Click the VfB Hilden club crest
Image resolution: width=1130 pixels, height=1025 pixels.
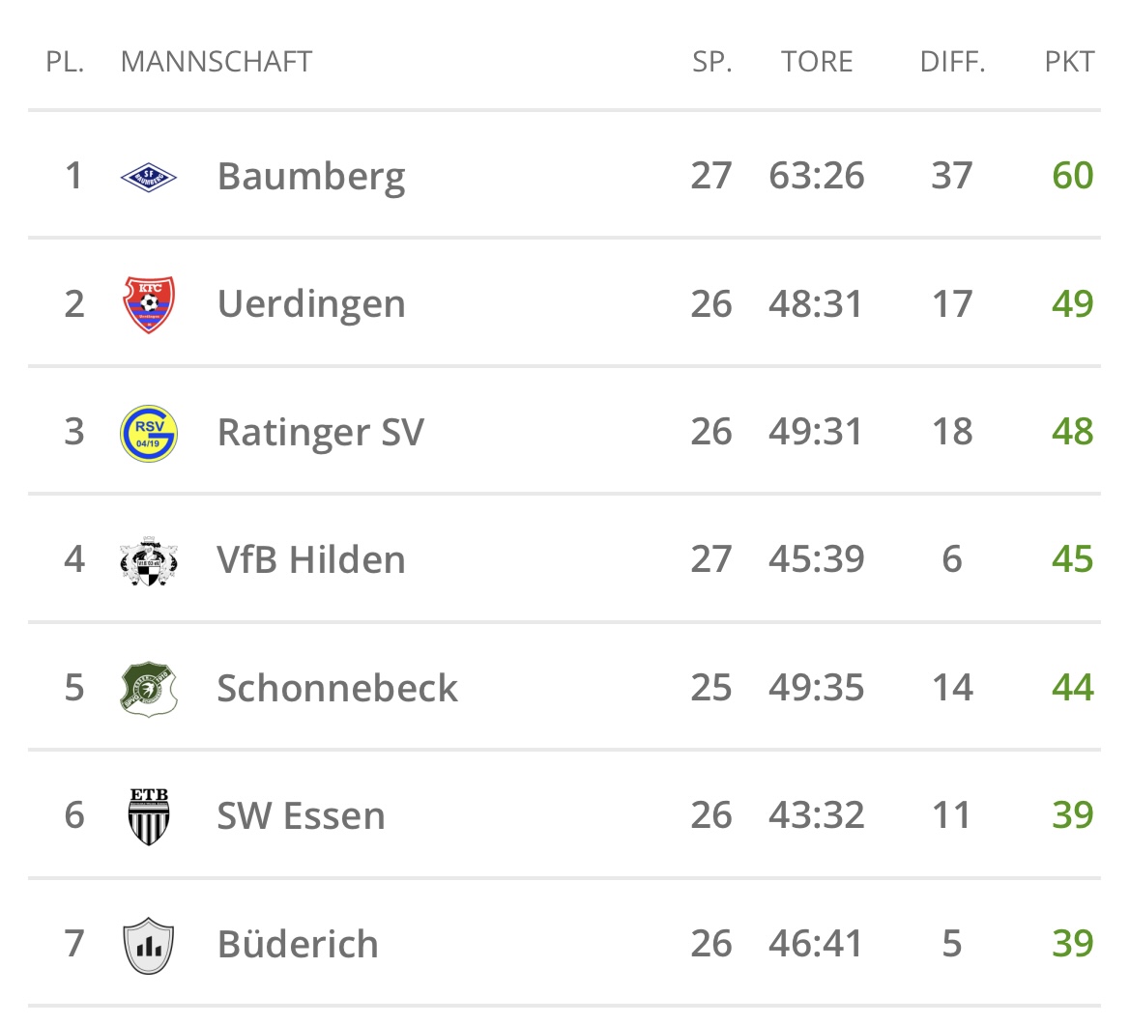149,560
